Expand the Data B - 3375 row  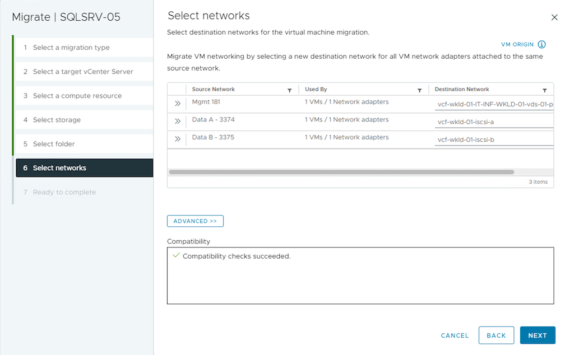pos(177,139)
